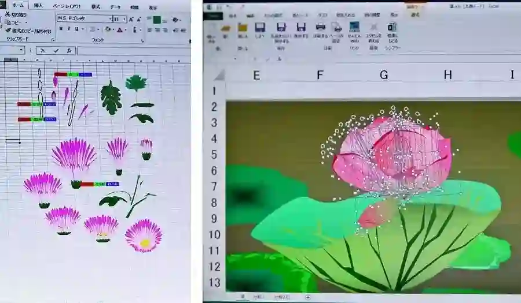Add a new sheet with plus button
521x303 pixels.
(x=308, y=297)
